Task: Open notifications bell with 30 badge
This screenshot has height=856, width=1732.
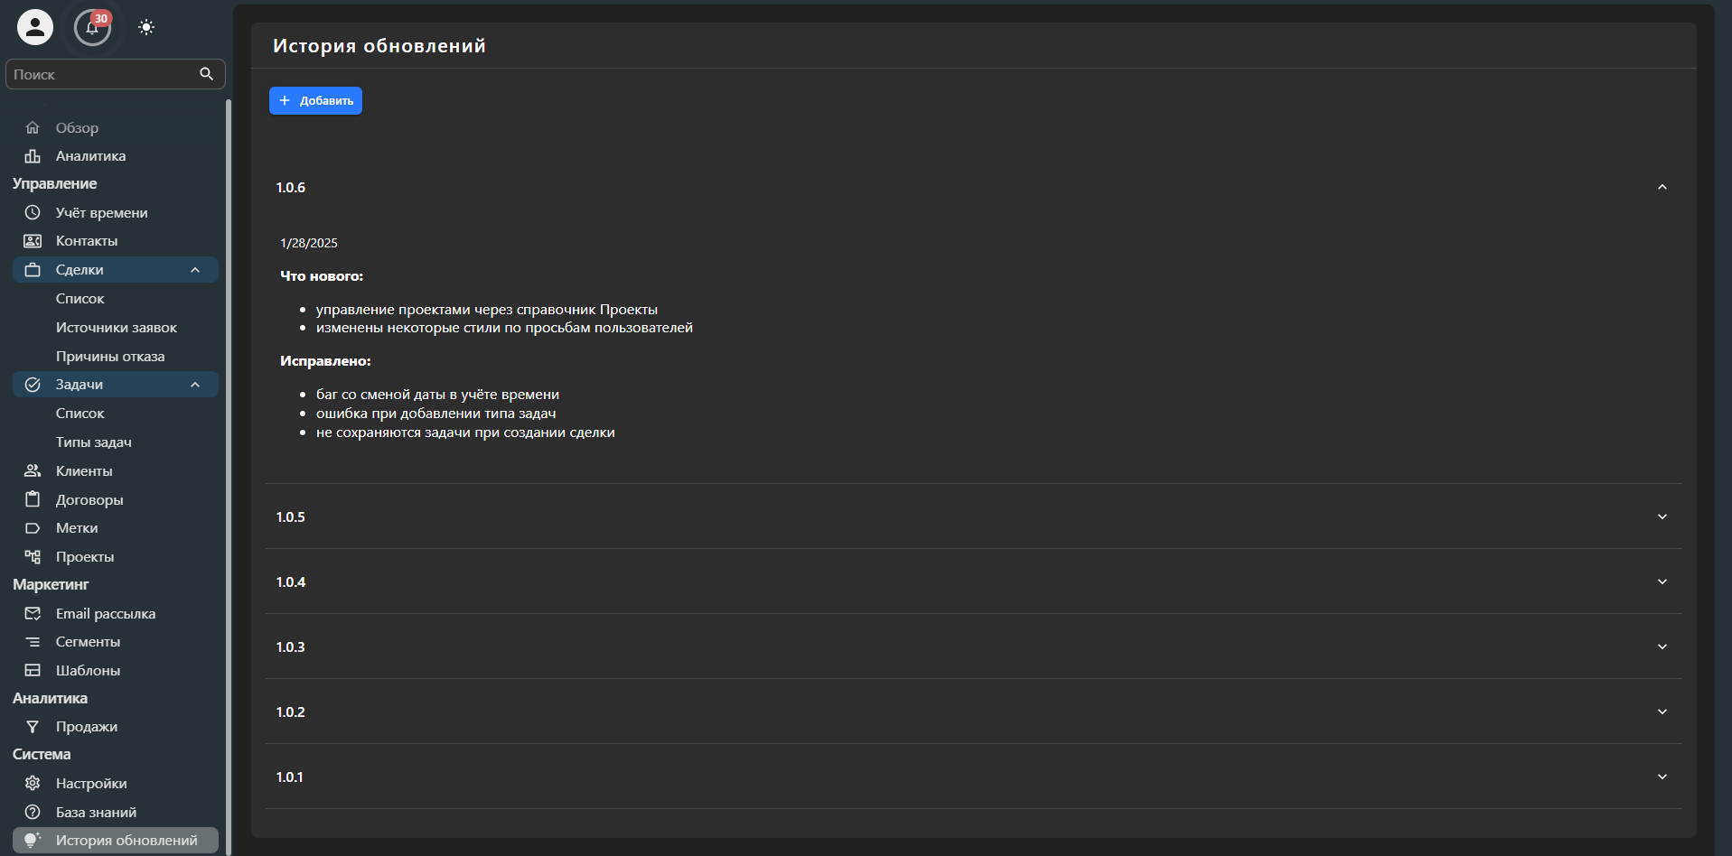Action: (x=92, y=27)
